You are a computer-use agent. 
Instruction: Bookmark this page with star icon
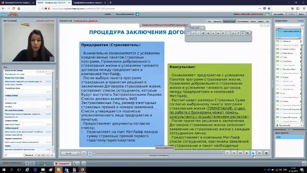pos(269,9)
